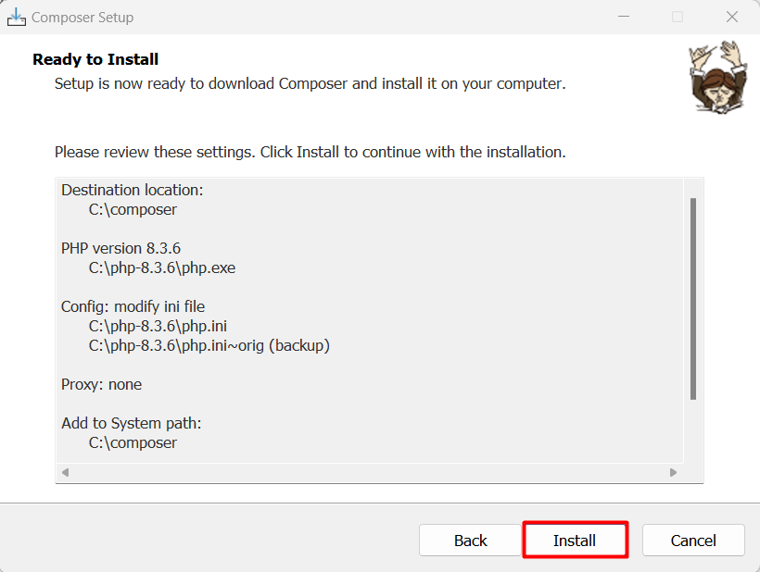Viewport: 760px width, 572px height.
Task: Click the php.ini~orig (backup) line
Action: [209, 345]
